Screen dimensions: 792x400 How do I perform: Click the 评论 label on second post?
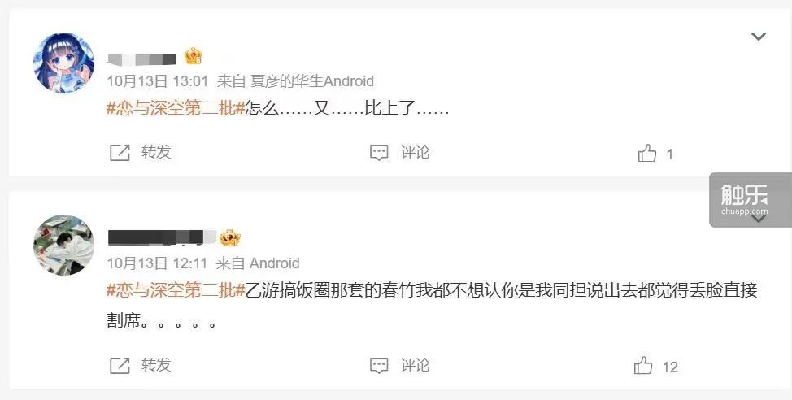tap(416, 365)
